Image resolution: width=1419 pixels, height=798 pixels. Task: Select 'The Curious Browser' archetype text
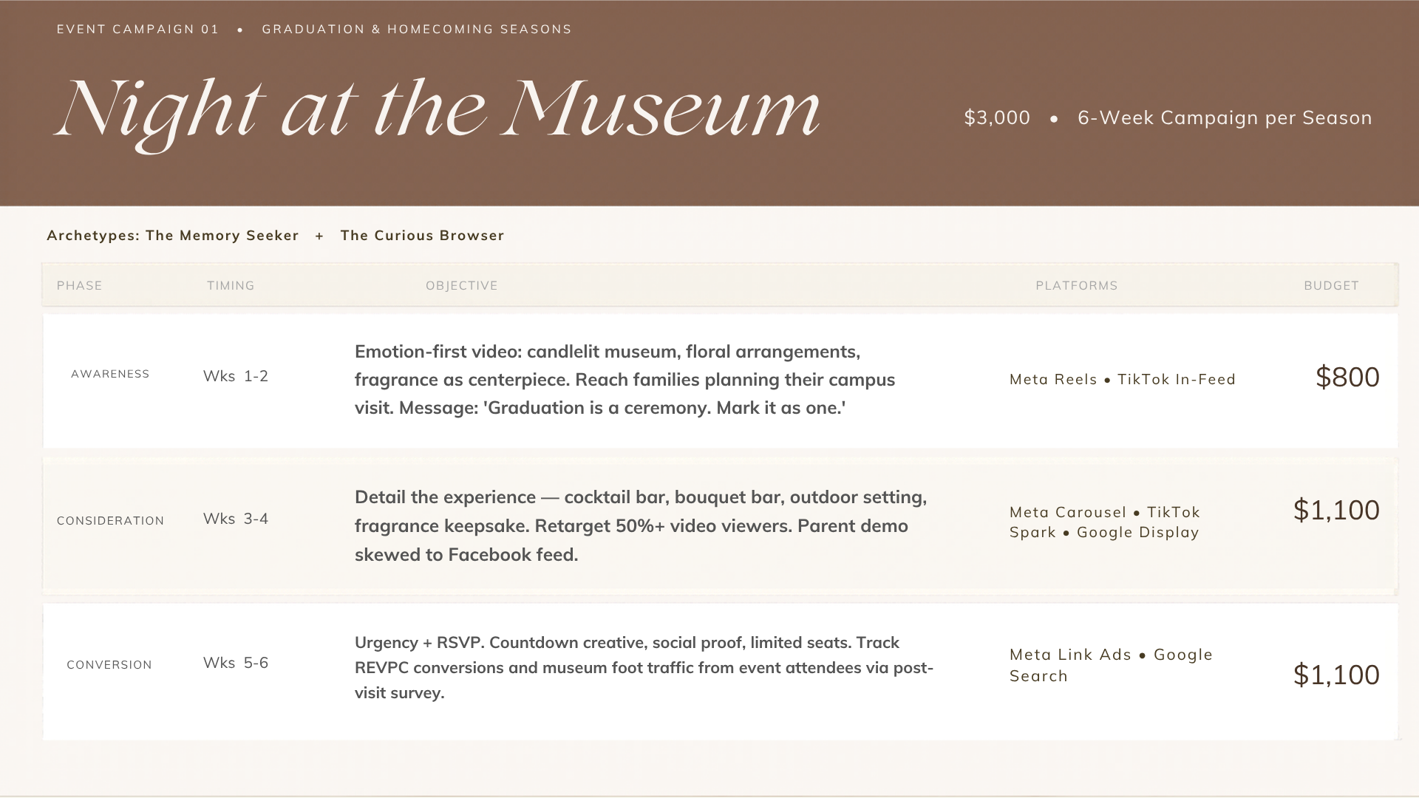(422, 236)
